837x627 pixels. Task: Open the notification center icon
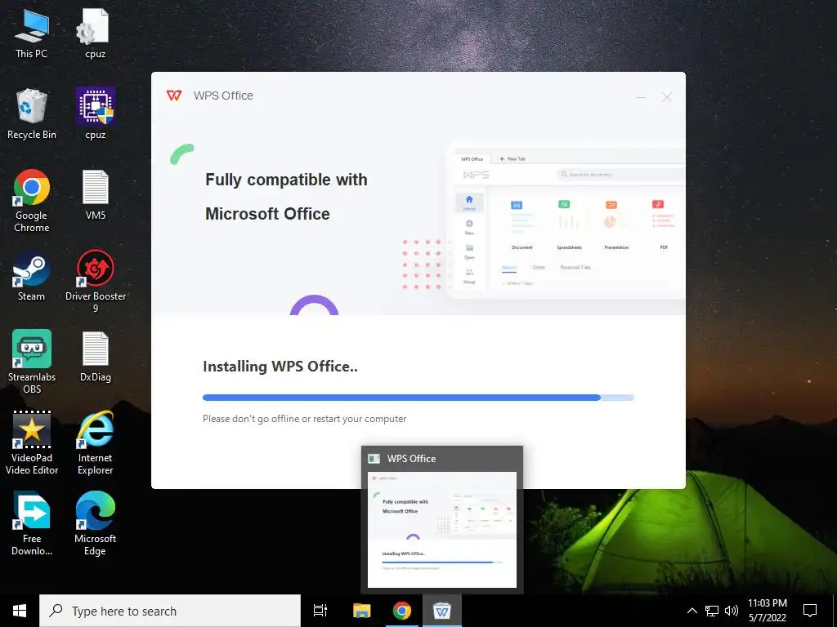pos(810,611)
